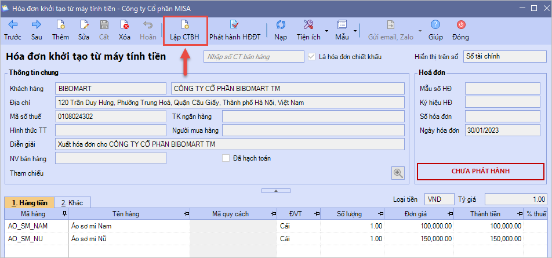The height and width of the screenshot is (258, 552).
Task: Collapse the general info panel with the splitter arrow
Action: tap(277, 190)
